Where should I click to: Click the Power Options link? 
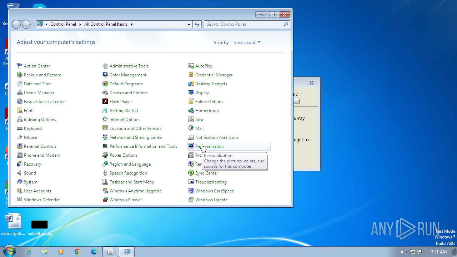pyautogui.click(x=124, y=155)
